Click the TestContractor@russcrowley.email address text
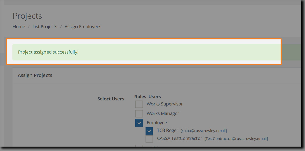 236,139
